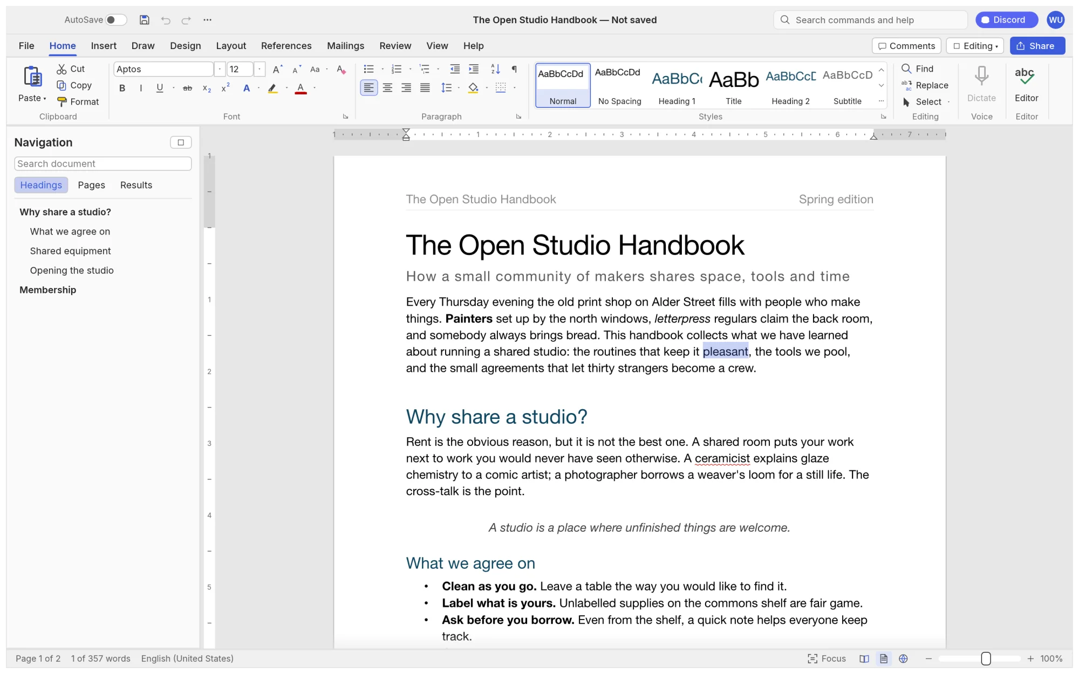The height and width of the screenshot is (674, 1079).
Task: Switch to the Pages navigation tab
Action: [x=91, y=185]
